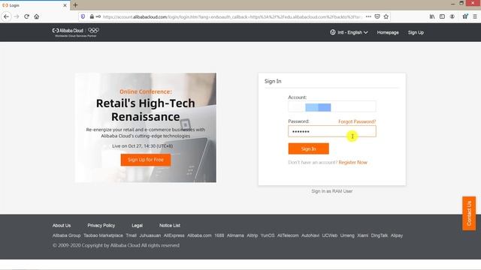
Task: Click the tracking protection shield icon
Action: tap(83, 16)
